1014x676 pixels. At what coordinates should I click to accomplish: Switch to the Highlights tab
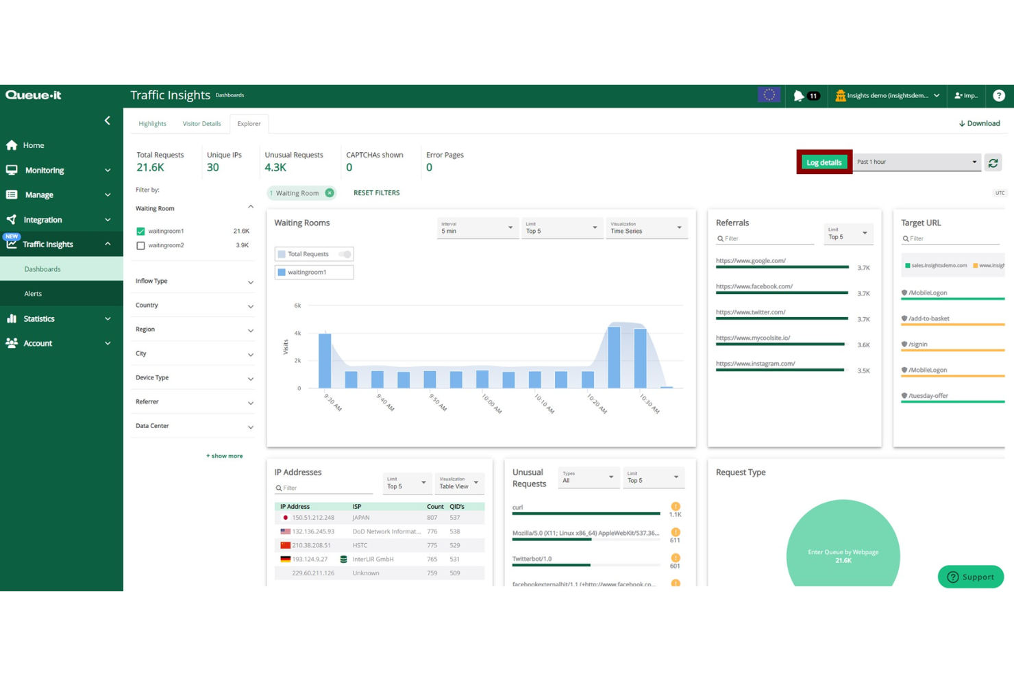152,124
